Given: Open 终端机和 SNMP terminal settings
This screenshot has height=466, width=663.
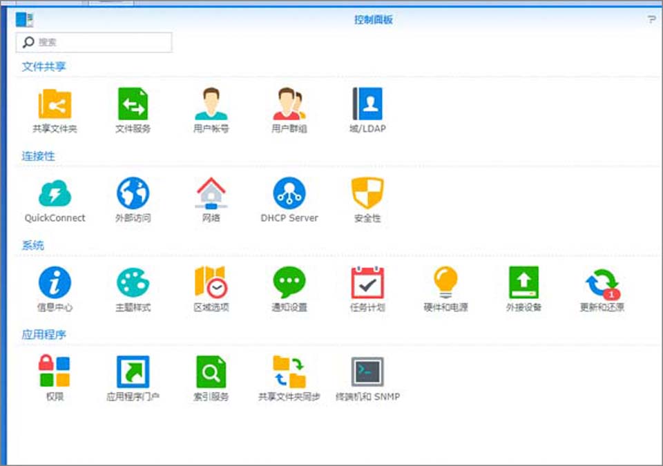Looking at the screenshot, I should pos(367,372).
